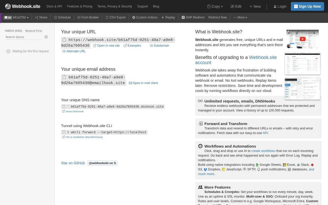
Task: Click the Webhook.site logo icon
Action: (x=8, y=6)
